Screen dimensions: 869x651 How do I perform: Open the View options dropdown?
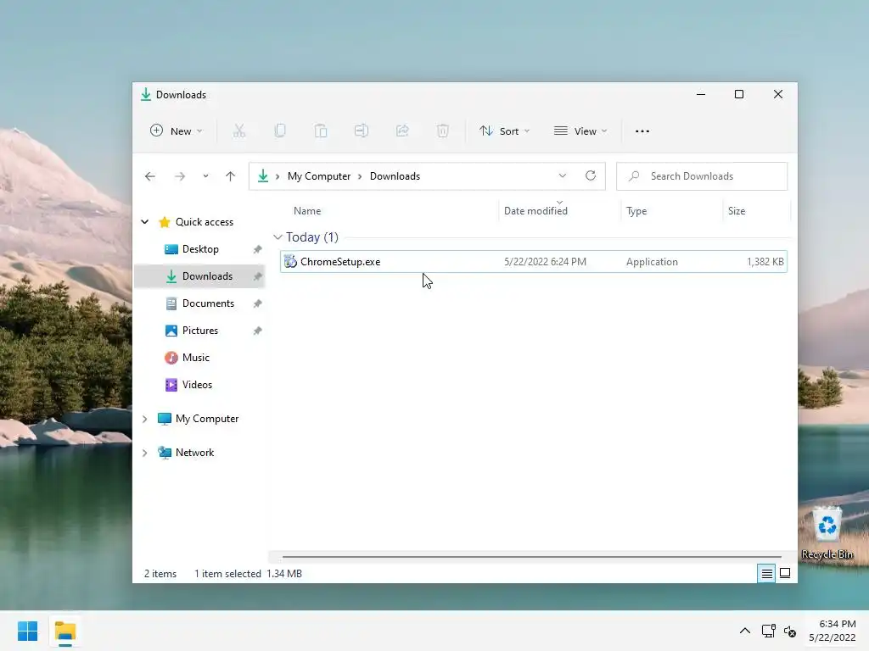(x=580, y=131)
